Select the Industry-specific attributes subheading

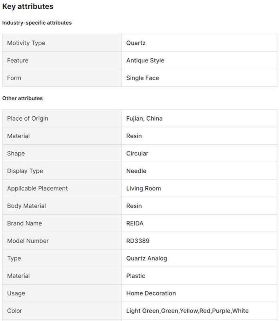(x=37, y=23)
